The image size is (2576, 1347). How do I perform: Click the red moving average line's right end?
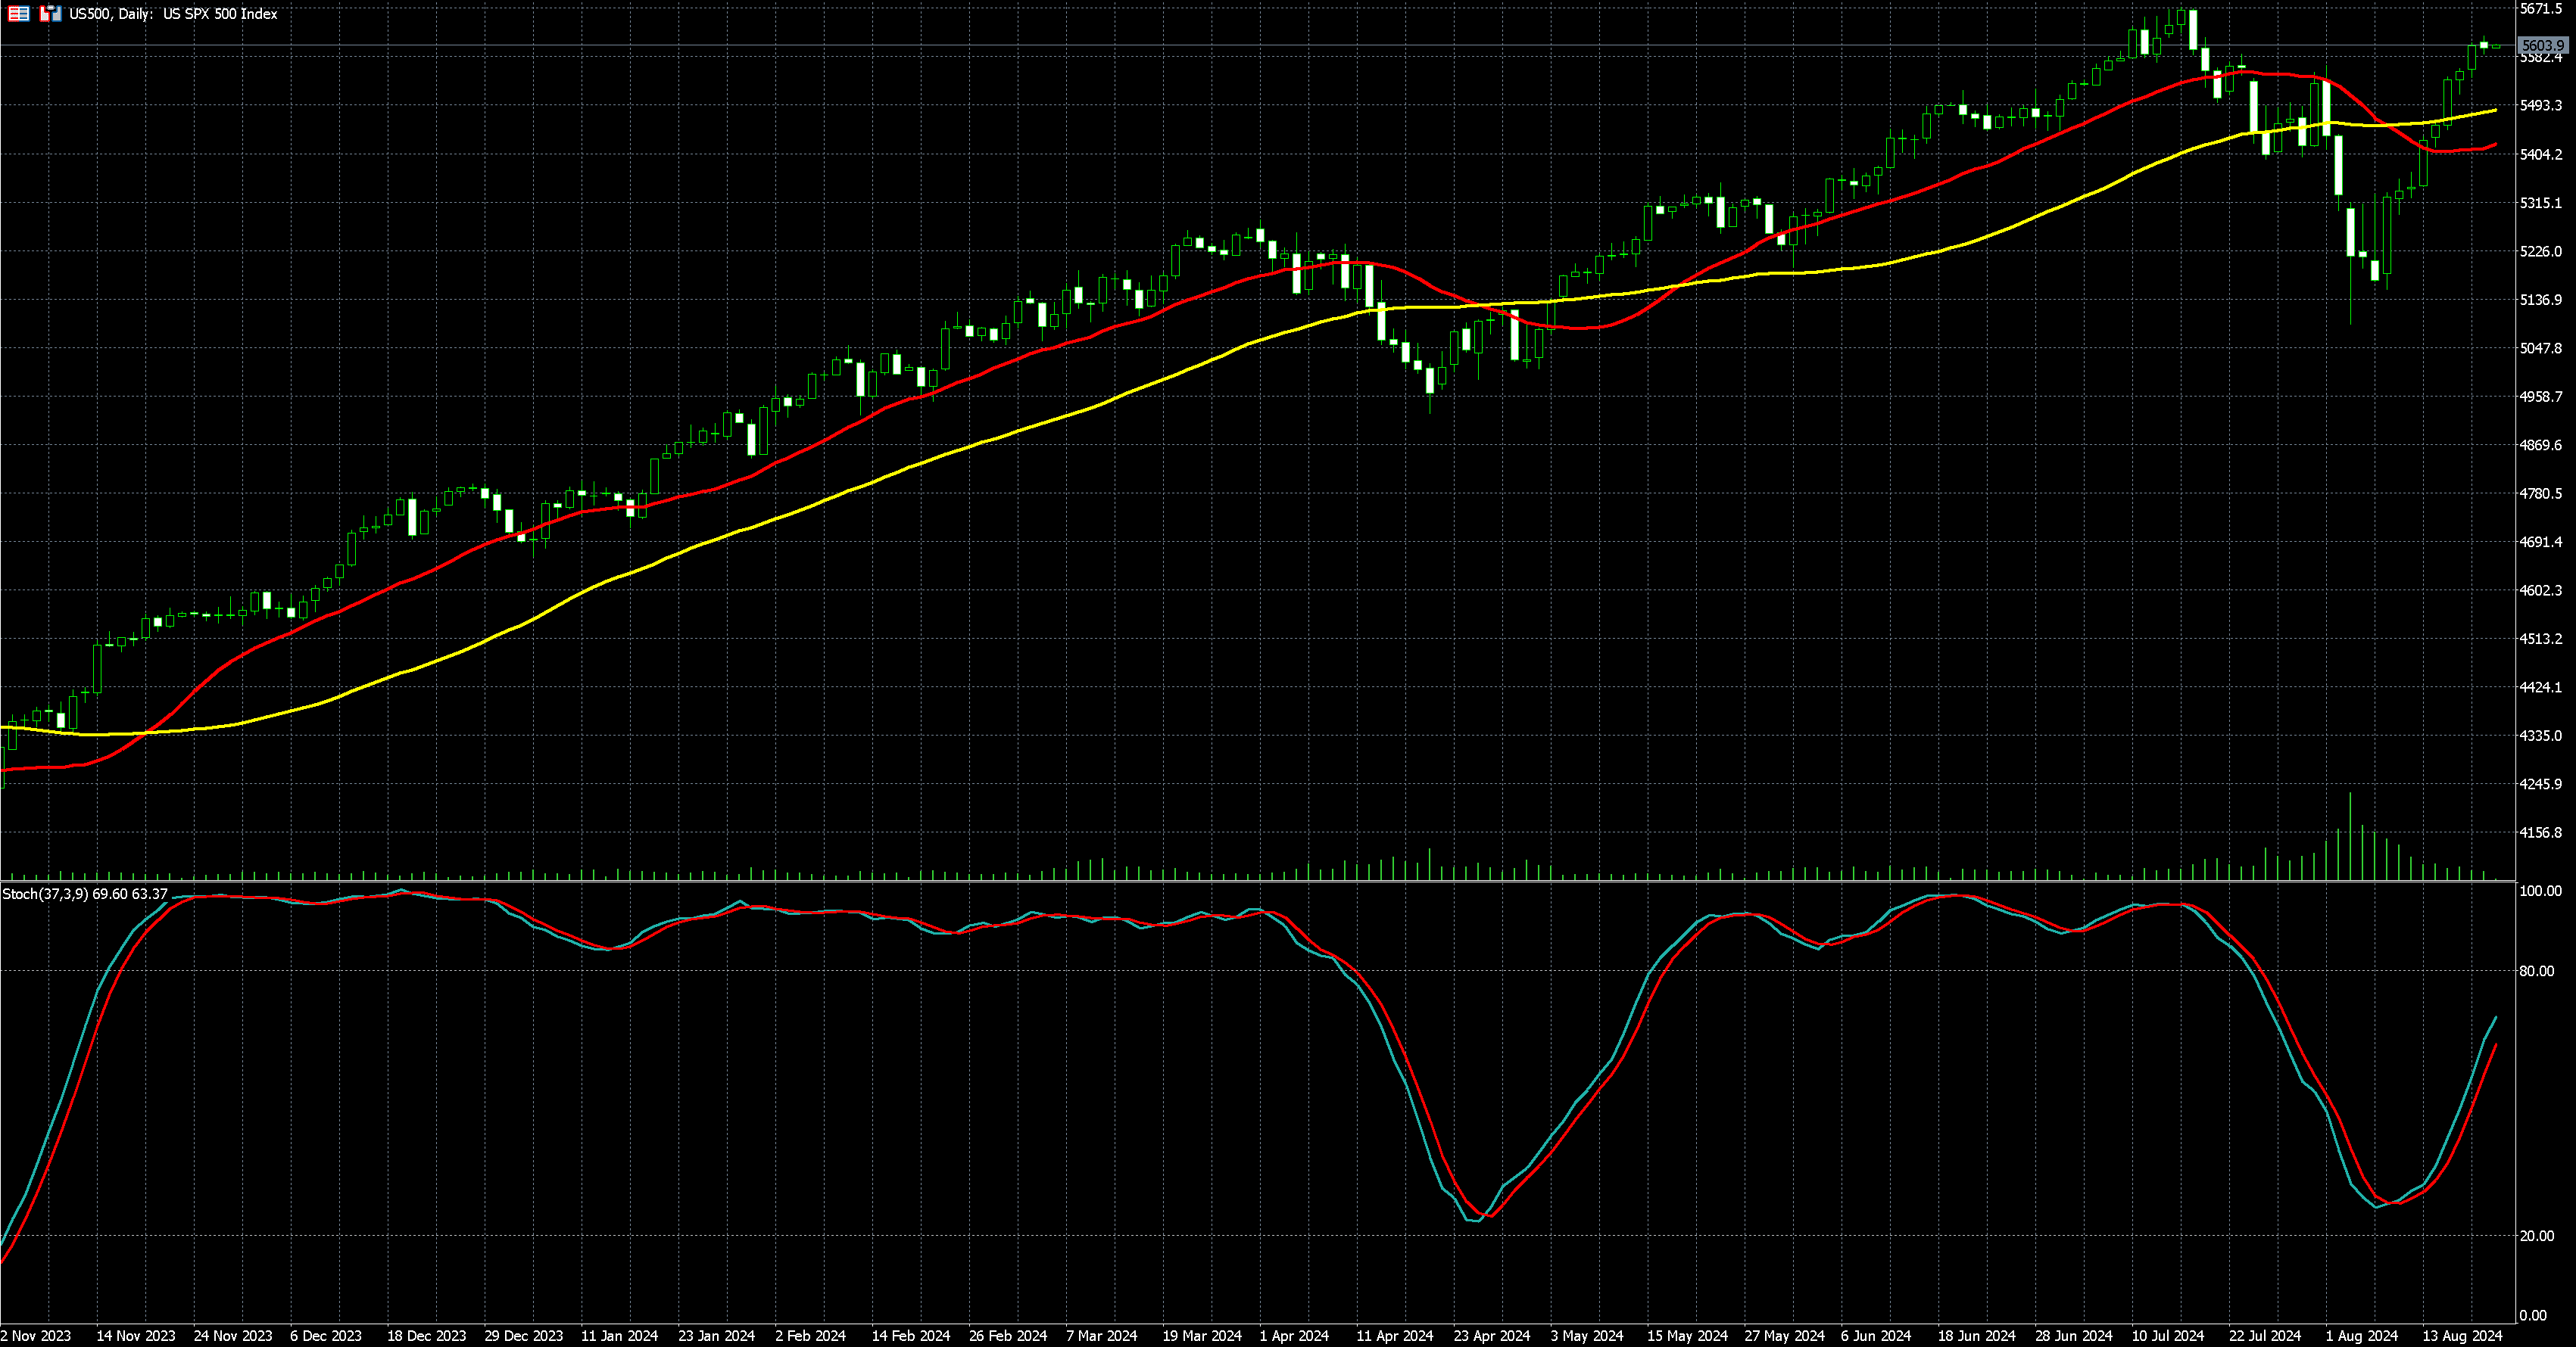point(2494,145)
